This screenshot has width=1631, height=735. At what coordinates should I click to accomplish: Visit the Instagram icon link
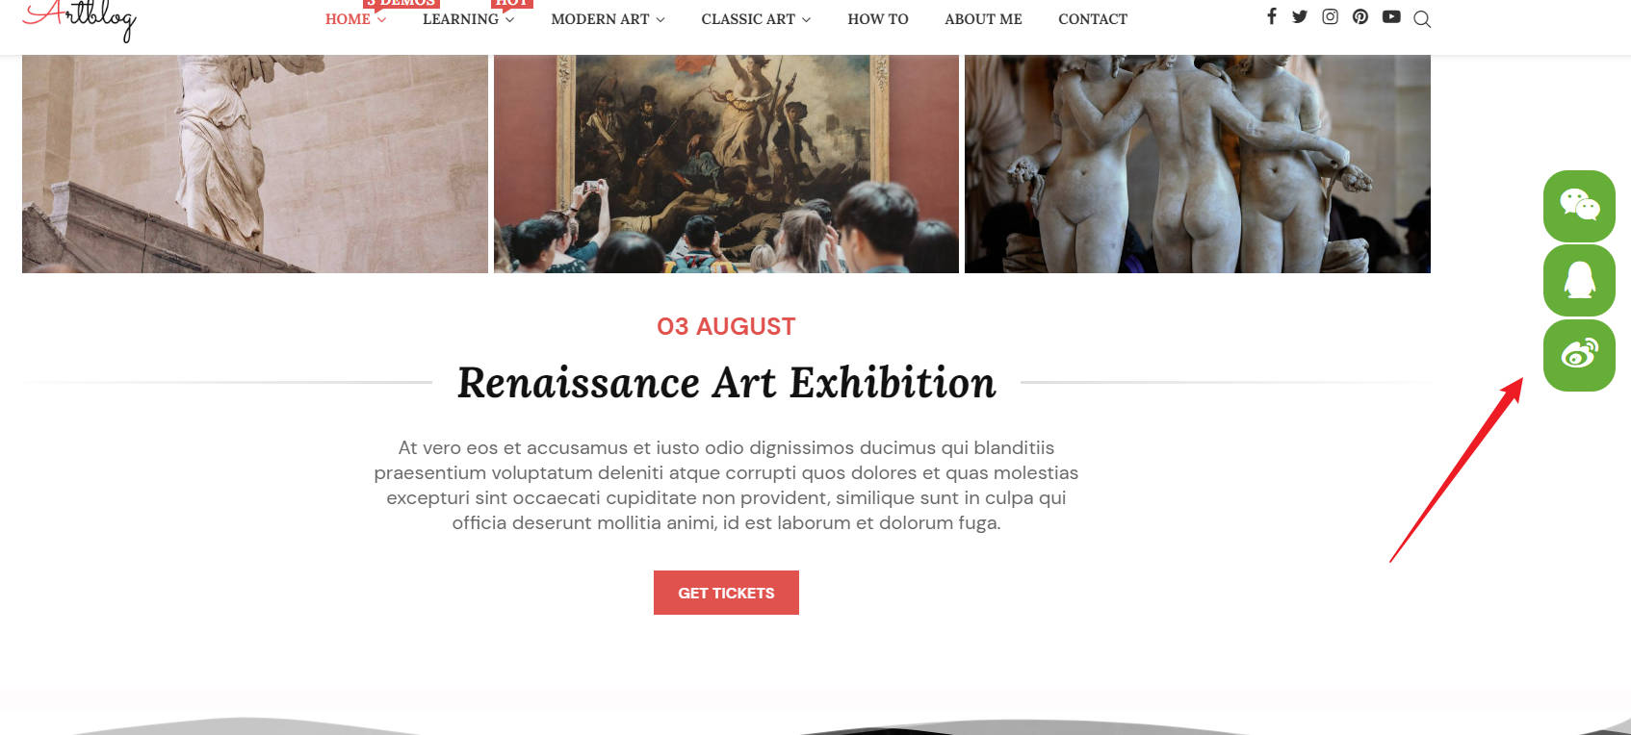[x=1330, y=16]
